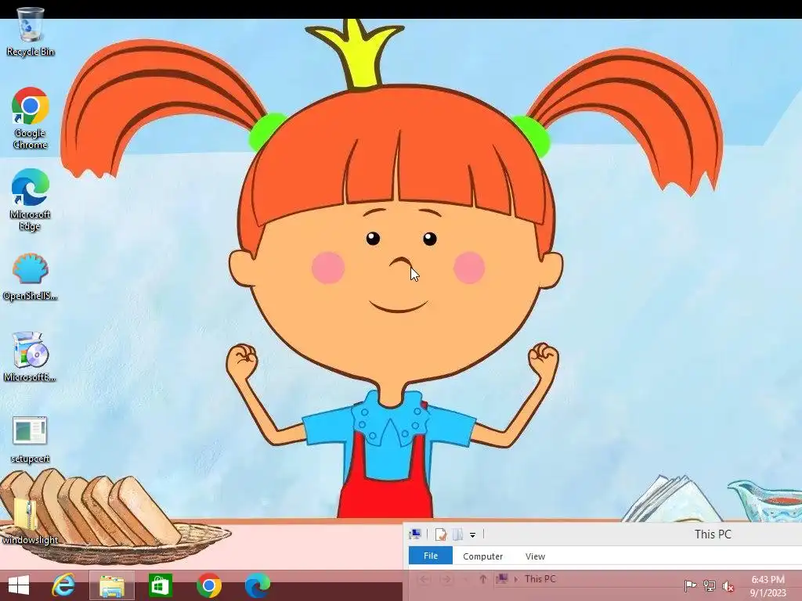Viewport: 802px width, 601px height.
Task: Click New Folder icon in quick access toolbar
Action: click(x=457, y=534)
